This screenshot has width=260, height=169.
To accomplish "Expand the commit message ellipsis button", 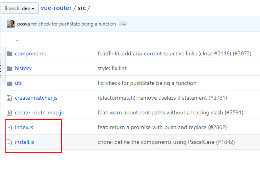I will click(x=123, y=24).
